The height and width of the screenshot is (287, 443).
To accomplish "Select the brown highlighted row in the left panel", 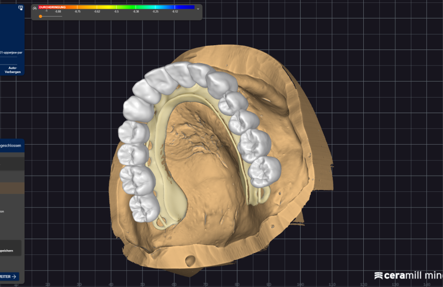I will [x=12, y=188].
